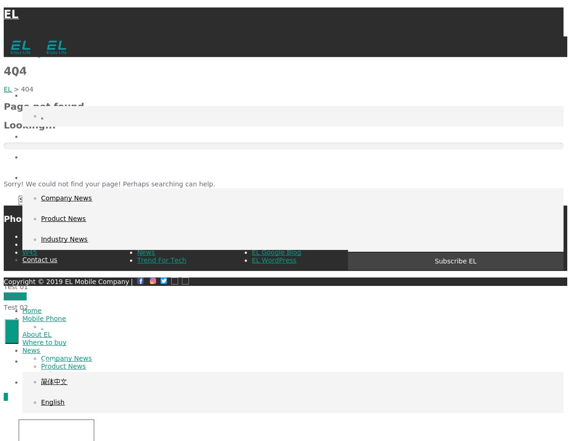Follow the EL breadcrumb link before 404

[8, 89]
